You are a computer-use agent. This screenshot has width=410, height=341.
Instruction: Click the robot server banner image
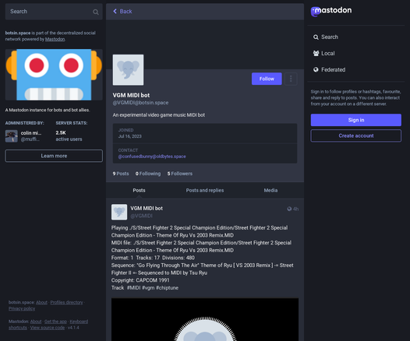click(x=54, y=75)
